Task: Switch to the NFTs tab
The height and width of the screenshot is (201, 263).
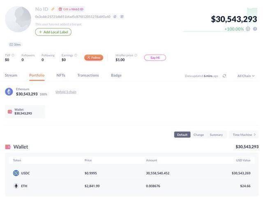Action: [61, 75]
